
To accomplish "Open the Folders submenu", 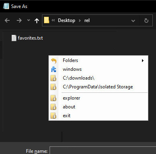I will [98, 60].
